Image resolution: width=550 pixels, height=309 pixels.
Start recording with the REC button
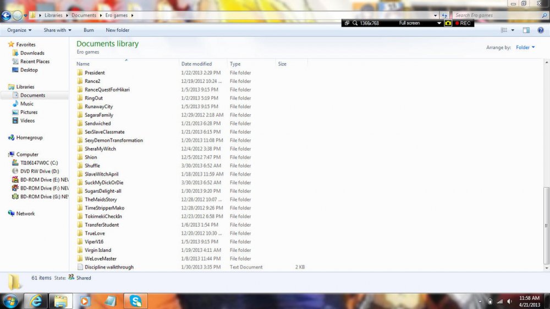click(x=463, y=23)
